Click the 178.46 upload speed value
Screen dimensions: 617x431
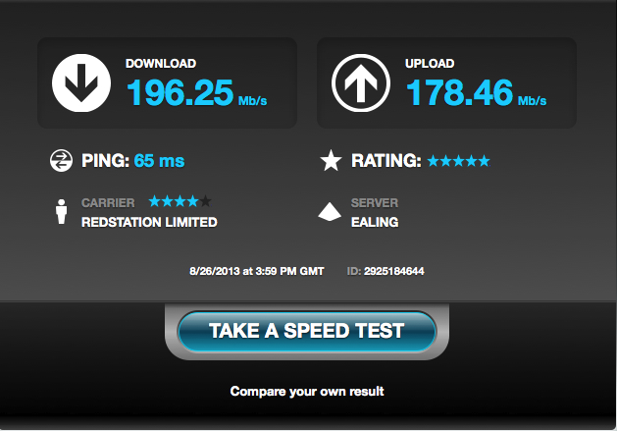pos(459,92)
